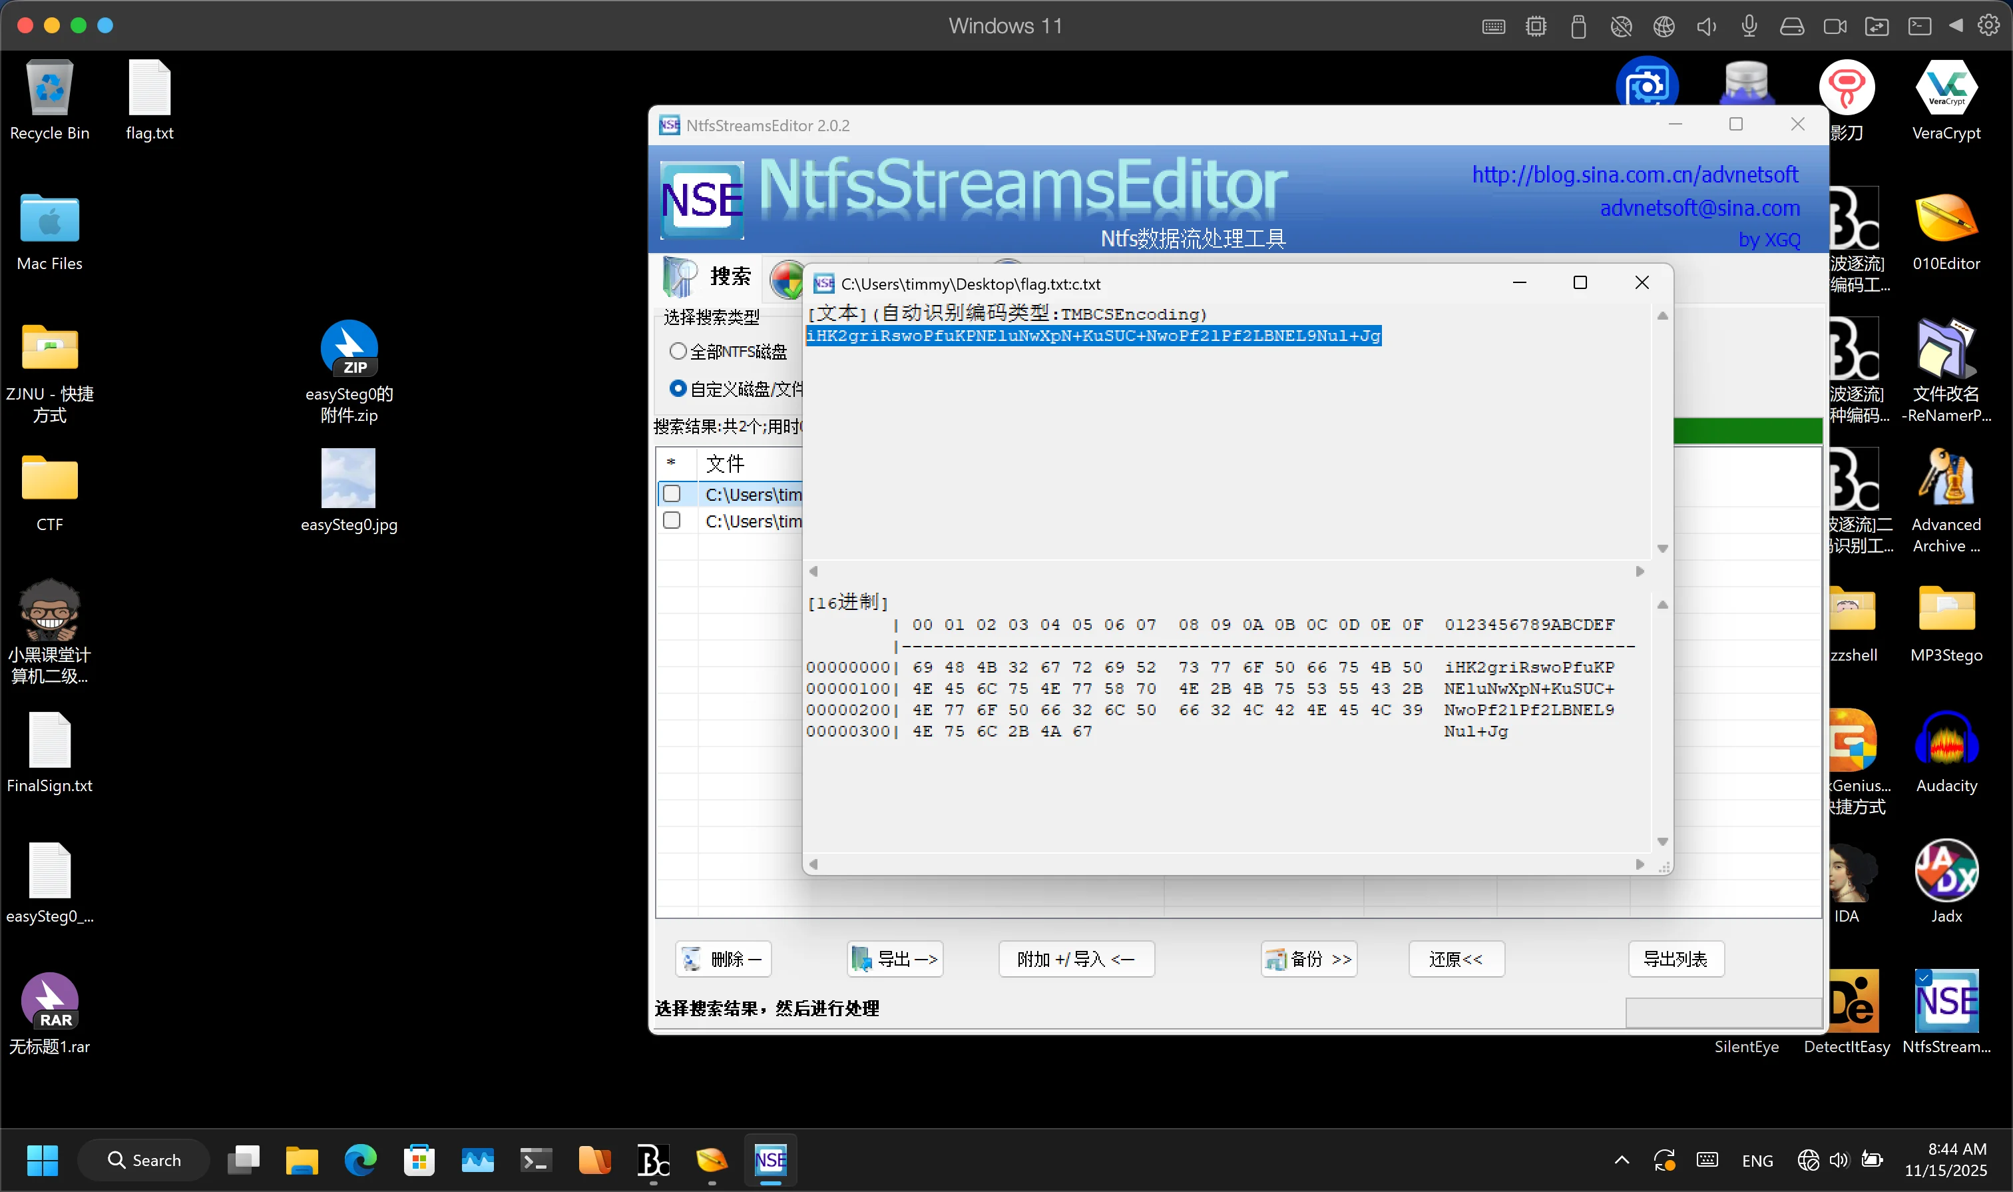Click the 导出列表 button
This screenshot has width=2013, height=1192.
1675,958
